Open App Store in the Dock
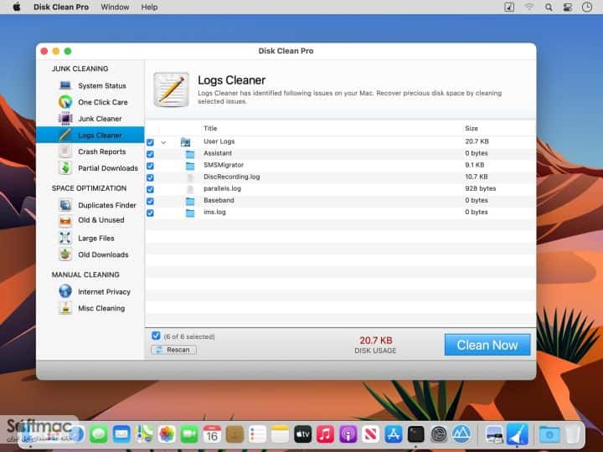The height and width of the screenshot is (452, 603). (394, 434)
